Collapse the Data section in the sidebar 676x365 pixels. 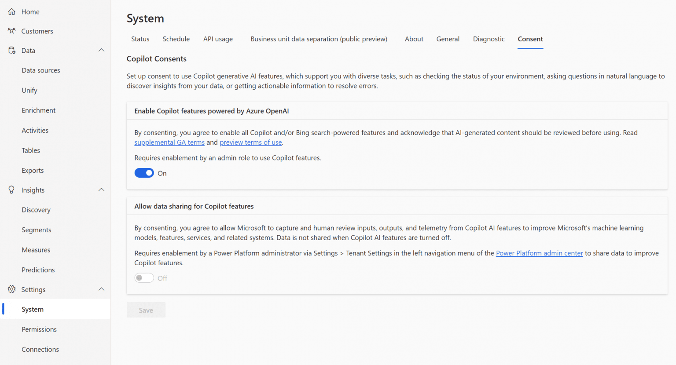coord(102,50)
